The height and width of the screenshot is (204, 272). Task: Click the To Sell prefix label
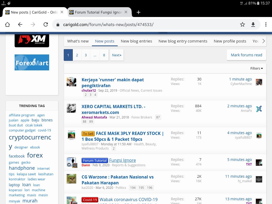pos(88,134)
